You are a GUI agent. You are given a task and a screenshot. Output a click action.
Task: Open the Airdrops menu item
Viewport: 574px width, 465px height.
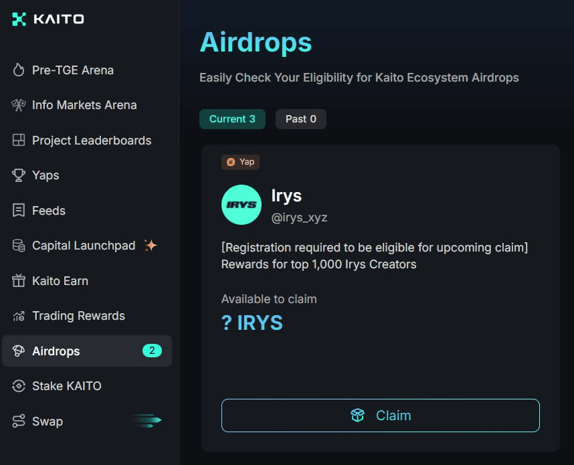pos(56,351)
